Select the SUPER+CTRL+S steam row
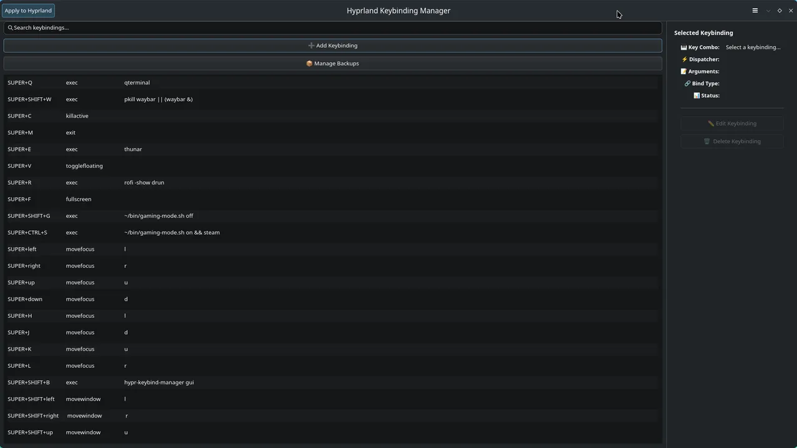 [x=331, y=233]
